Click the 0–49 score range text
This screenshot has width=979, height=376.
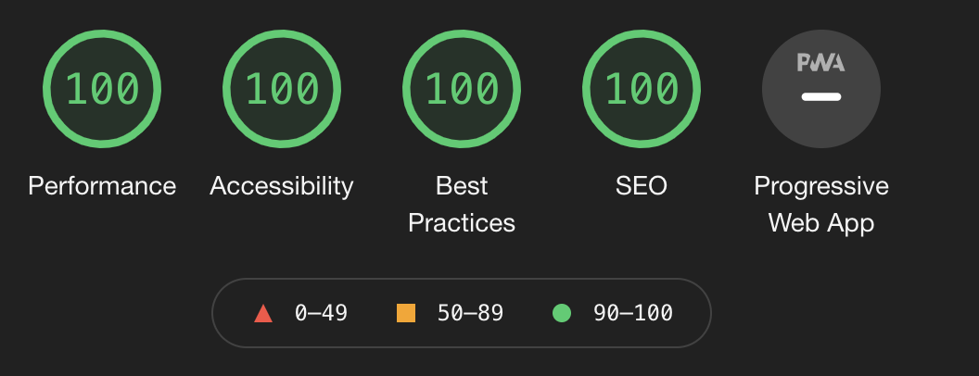(321, 313)
